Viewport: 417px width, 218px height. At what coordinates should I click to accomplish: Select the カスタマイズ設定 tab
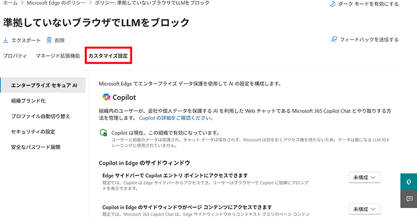[x=108, y=56]
